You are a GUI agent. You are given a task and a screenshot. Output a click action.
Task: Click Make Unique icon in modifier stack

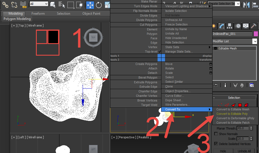[235, 85]
